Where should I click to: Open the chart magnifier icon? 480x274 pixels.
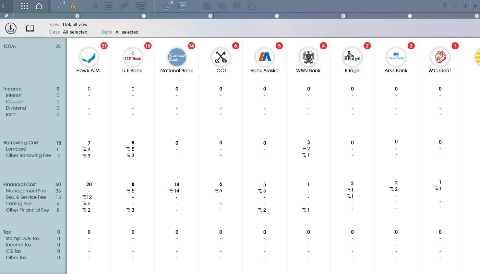click(222, 6)
